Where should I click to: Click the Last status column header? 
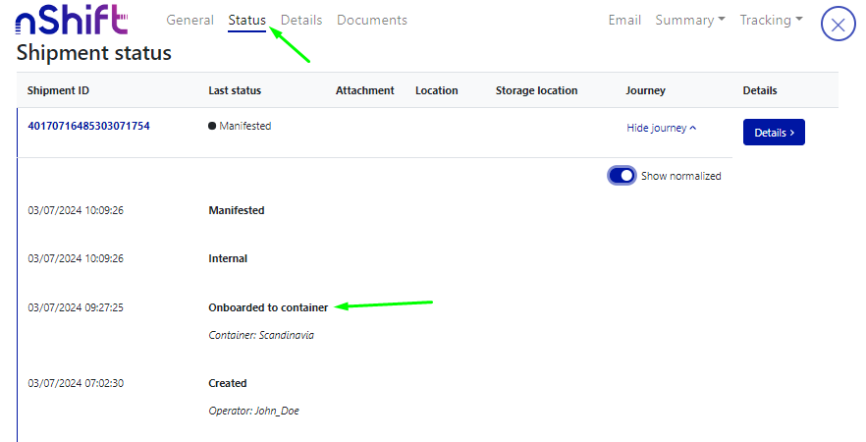click(235, 90)
